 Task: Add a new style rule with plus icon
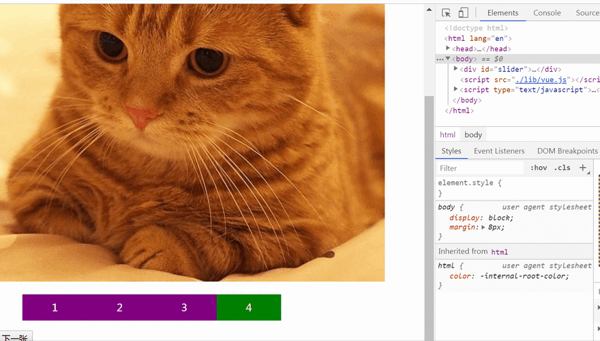pyautogui.click(x=583, y=168)
